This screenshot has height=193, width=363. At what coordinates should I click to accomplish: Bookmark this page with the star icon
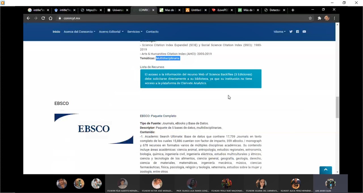point(310,18)
